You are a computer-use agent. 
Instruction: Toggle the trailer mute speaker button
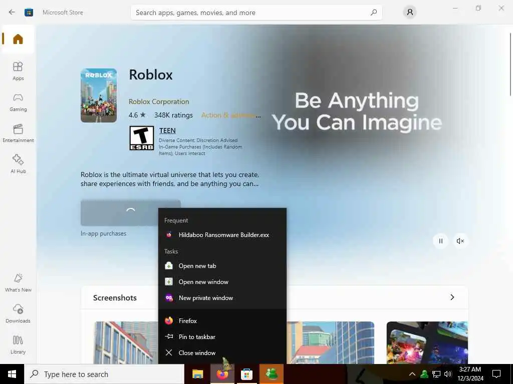460,241
